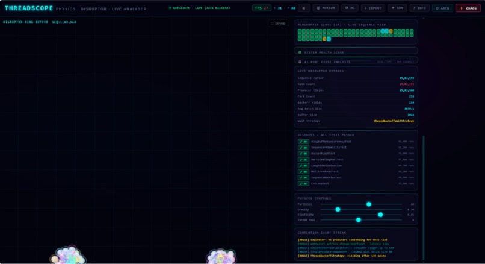Click the PhasedBackoffWaitStrategy value

(394, 121)
